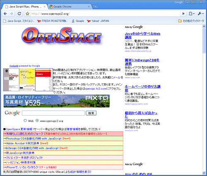207x176 pixels.
Task: Open InDesign CS4 自動化作戦 with JavaScript link
Action: tap(32, 148)
